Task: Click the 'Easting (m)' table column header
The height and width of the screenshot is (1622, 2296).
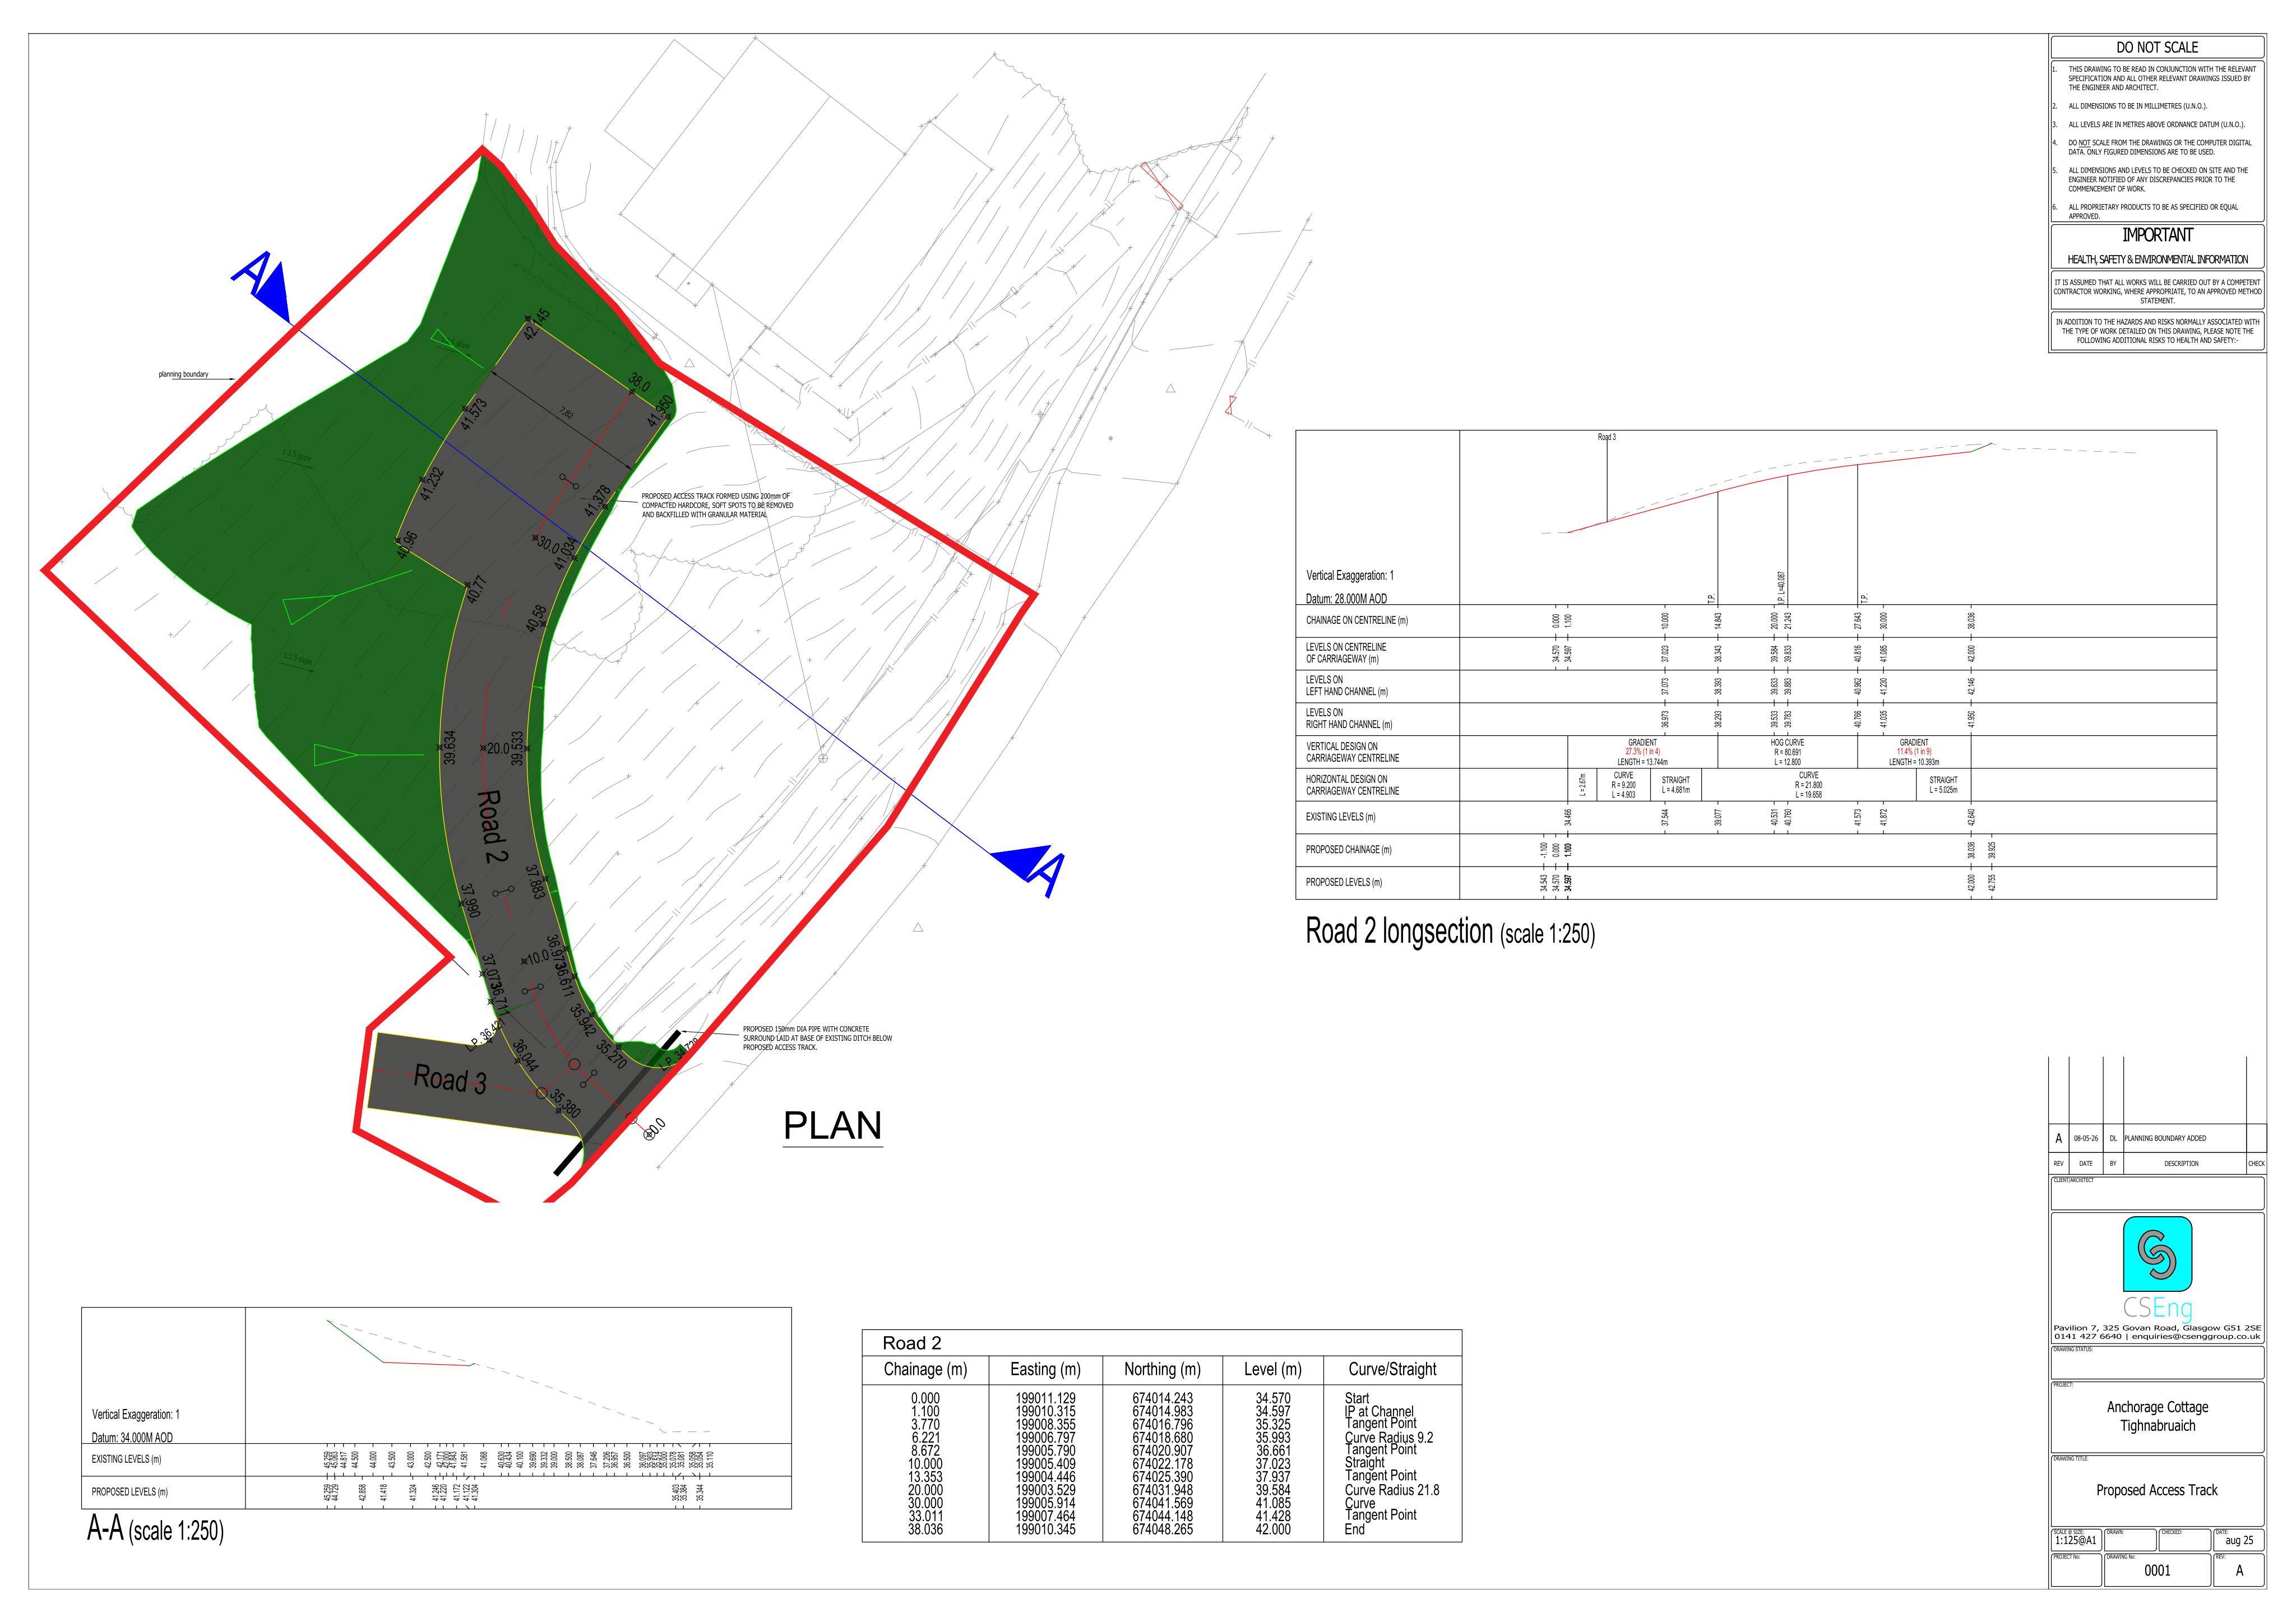Action: [1045, 1369]
